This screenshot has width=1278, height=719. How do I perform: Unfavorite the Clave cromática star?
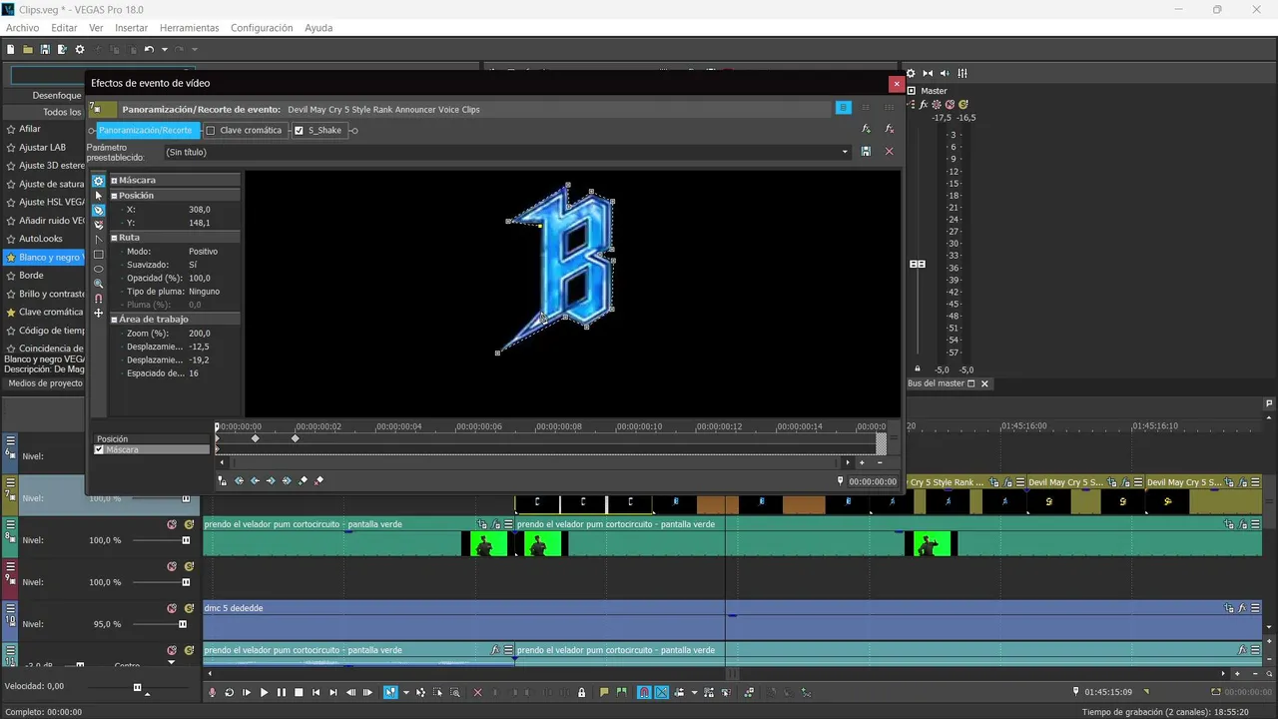11,312
